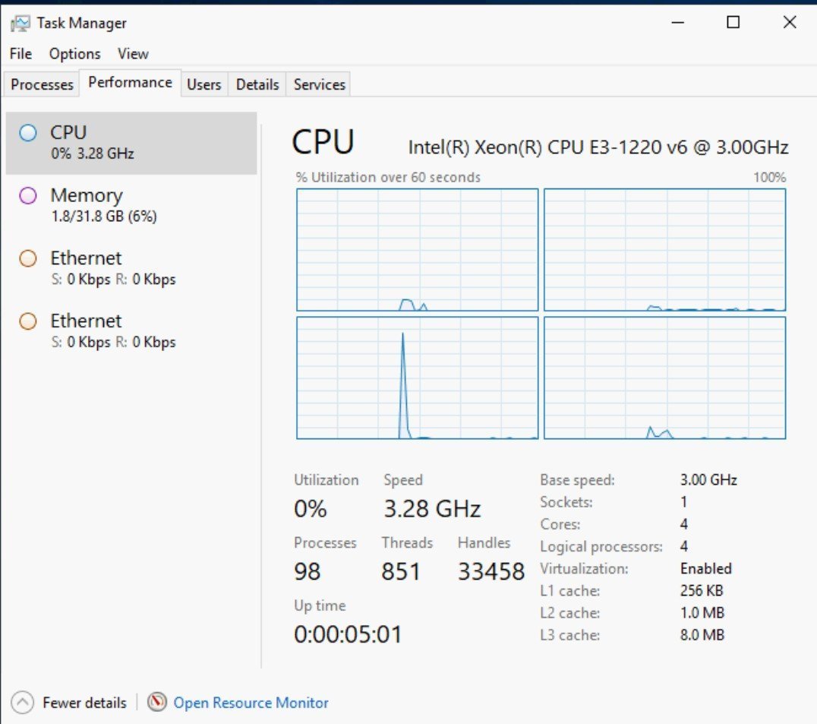Select first Ethernet circle icon in sidebar

click(x=28, y=258)
